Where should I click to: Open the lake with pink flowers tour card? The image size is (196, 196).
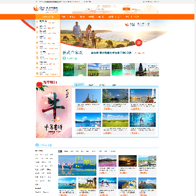(88, 124)
